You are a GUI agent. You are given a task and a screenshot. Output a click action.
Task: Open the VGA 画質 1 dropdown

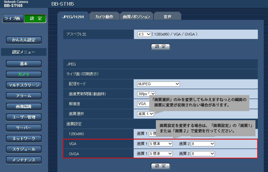(x=161, y=144)
